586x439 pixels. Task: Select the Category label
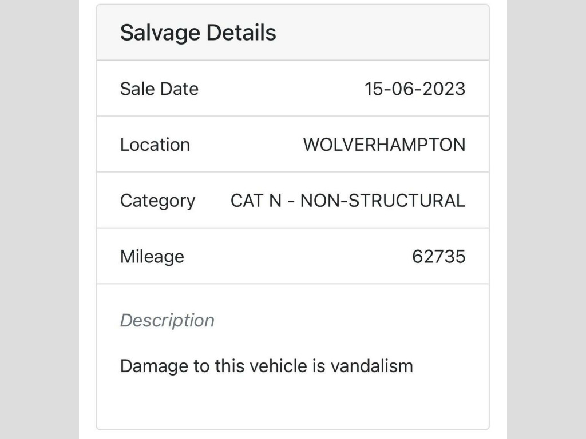pos(157,201)
